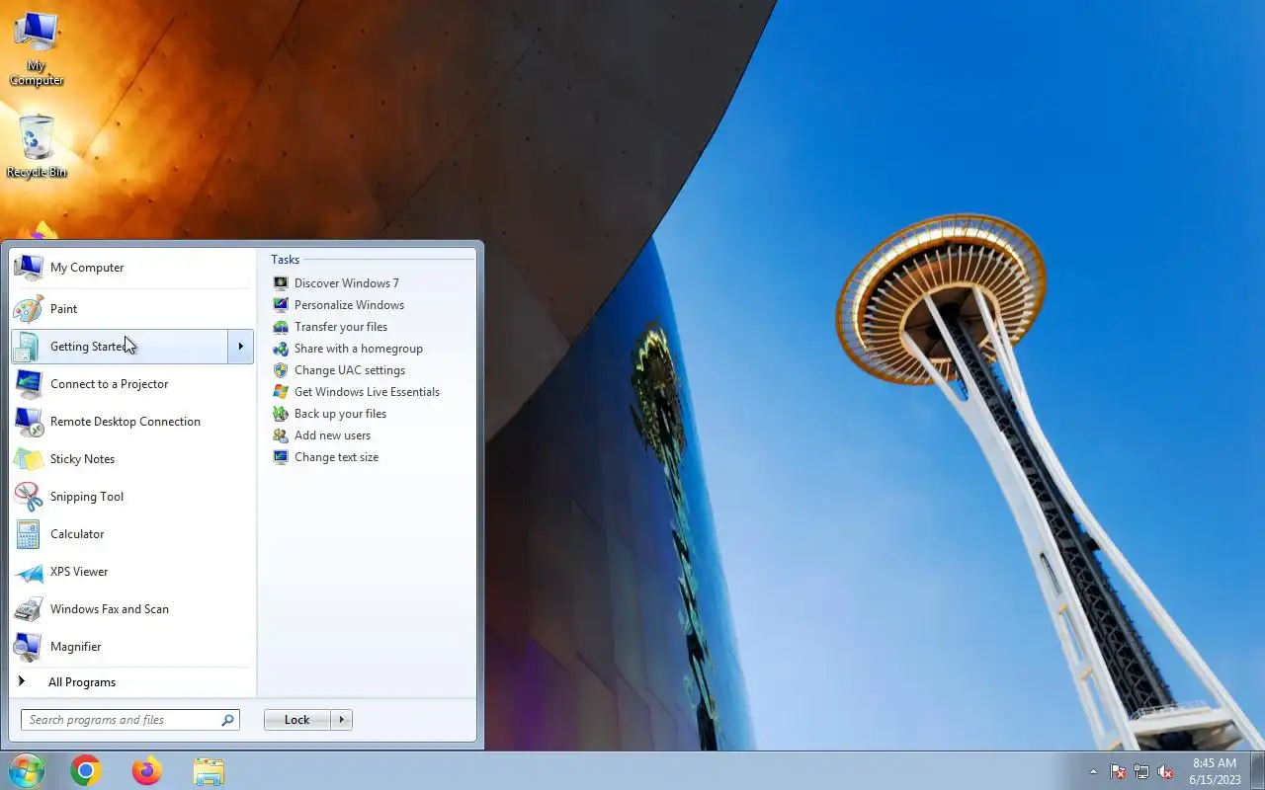The image size is (1265, 790).
Task: Open the Get Windows Live Essentials link
Action: coord(367,392)
